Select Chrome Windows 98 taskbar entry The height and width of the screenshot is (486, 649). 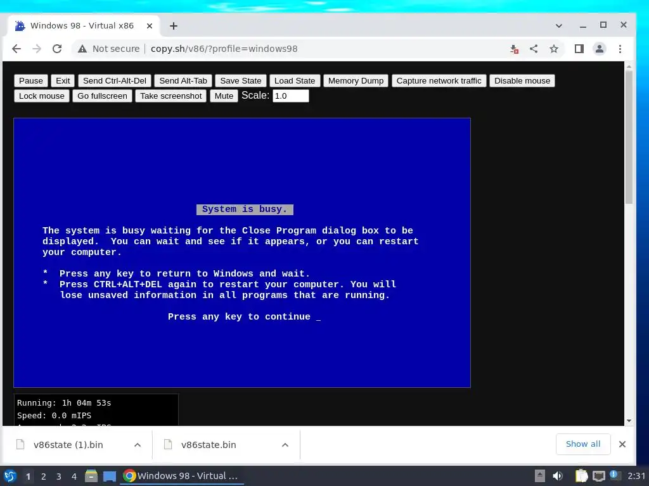tap(182, 476)
